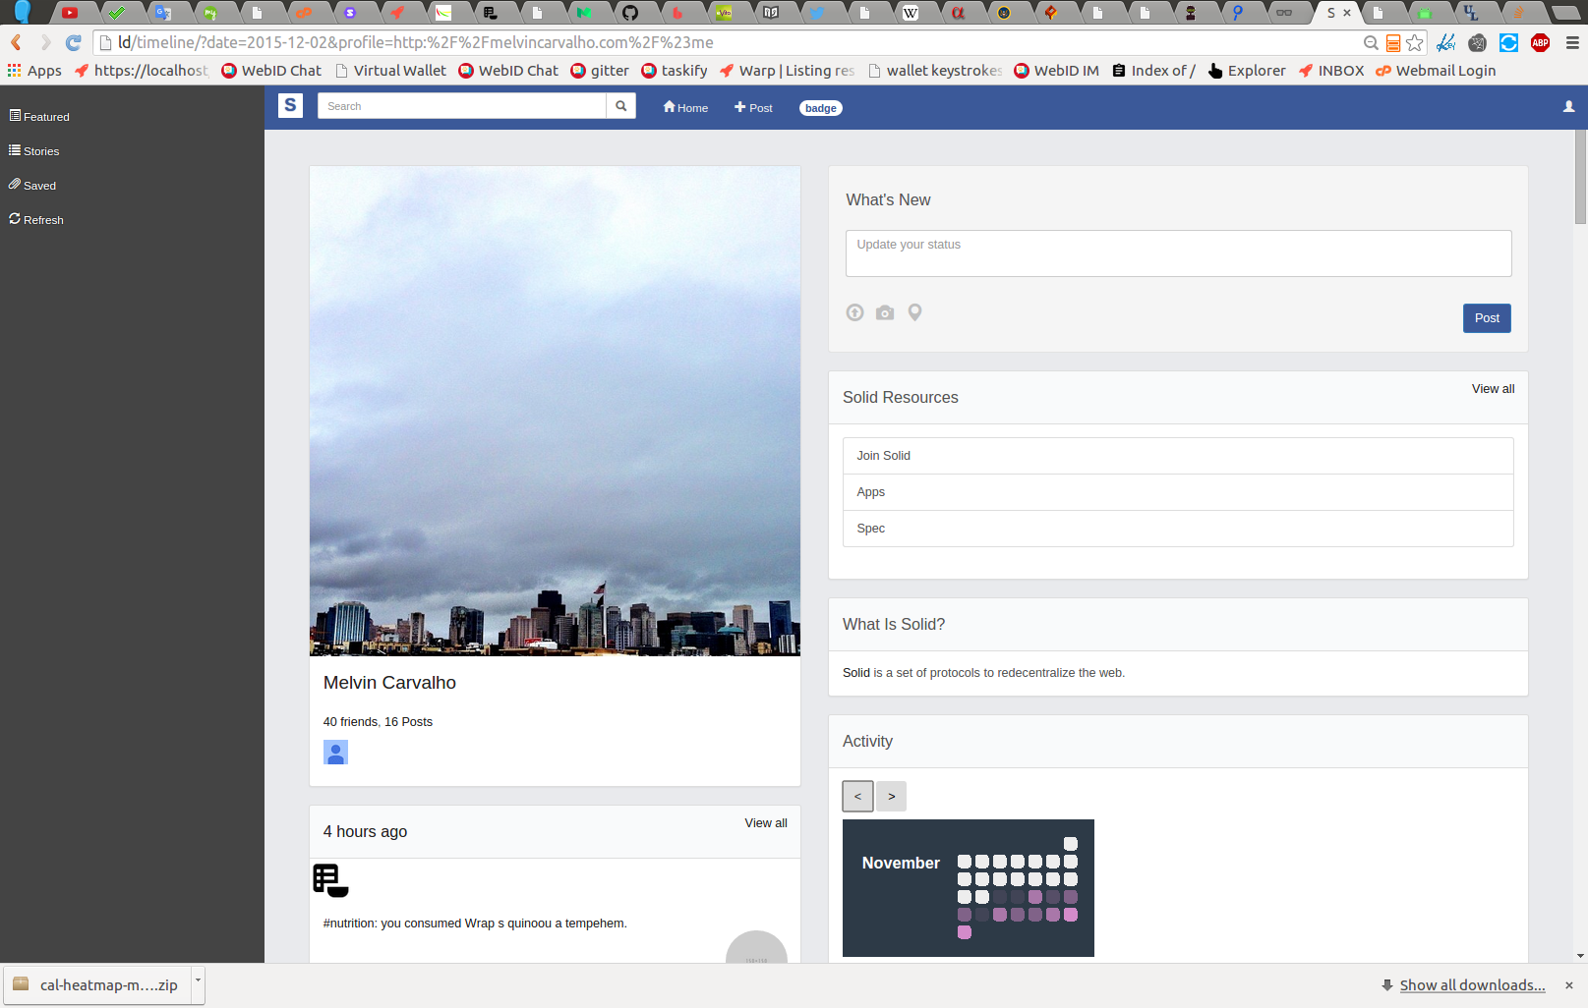1588x1008 pixels.
Task: Go to next month in Activity
Action: tap(892, 796)
